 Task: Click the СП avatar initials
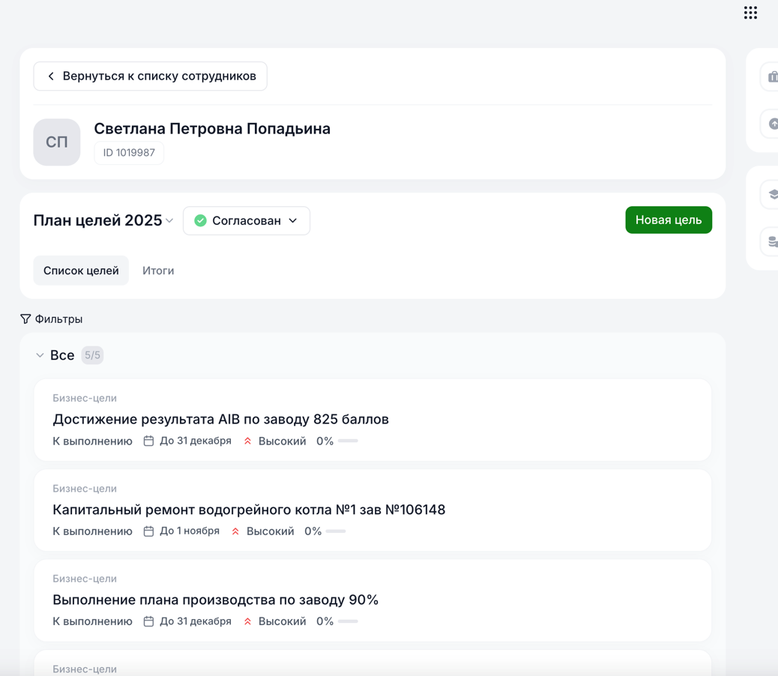pyautogui.click(x=57, y=142)
